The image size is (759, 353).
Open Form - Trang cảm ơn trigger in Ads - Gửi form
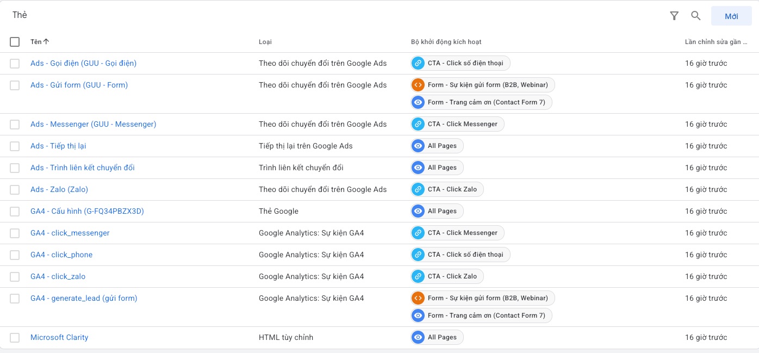tap(481, 102)
